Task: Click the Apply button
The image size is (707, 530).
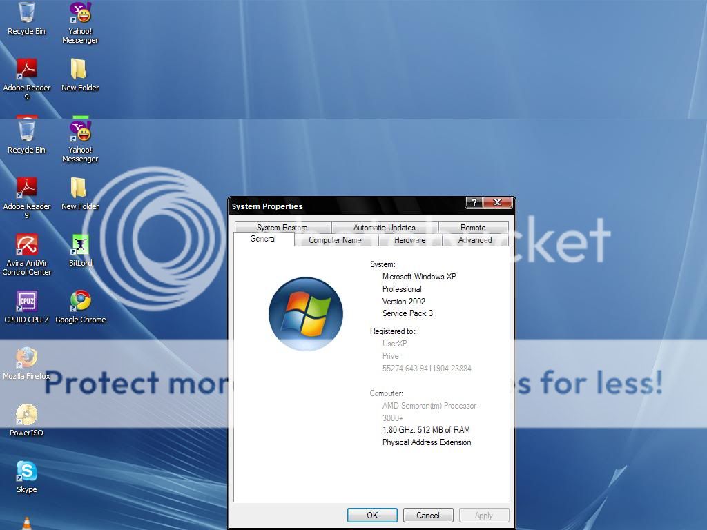Action: [484, 515]
